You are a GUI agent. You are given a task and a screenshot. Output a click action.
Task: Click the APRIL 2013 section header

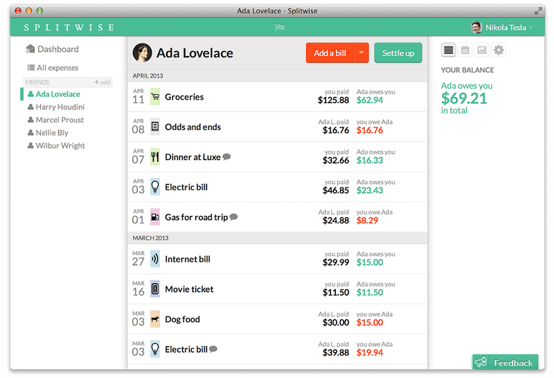tap(278, 75)
